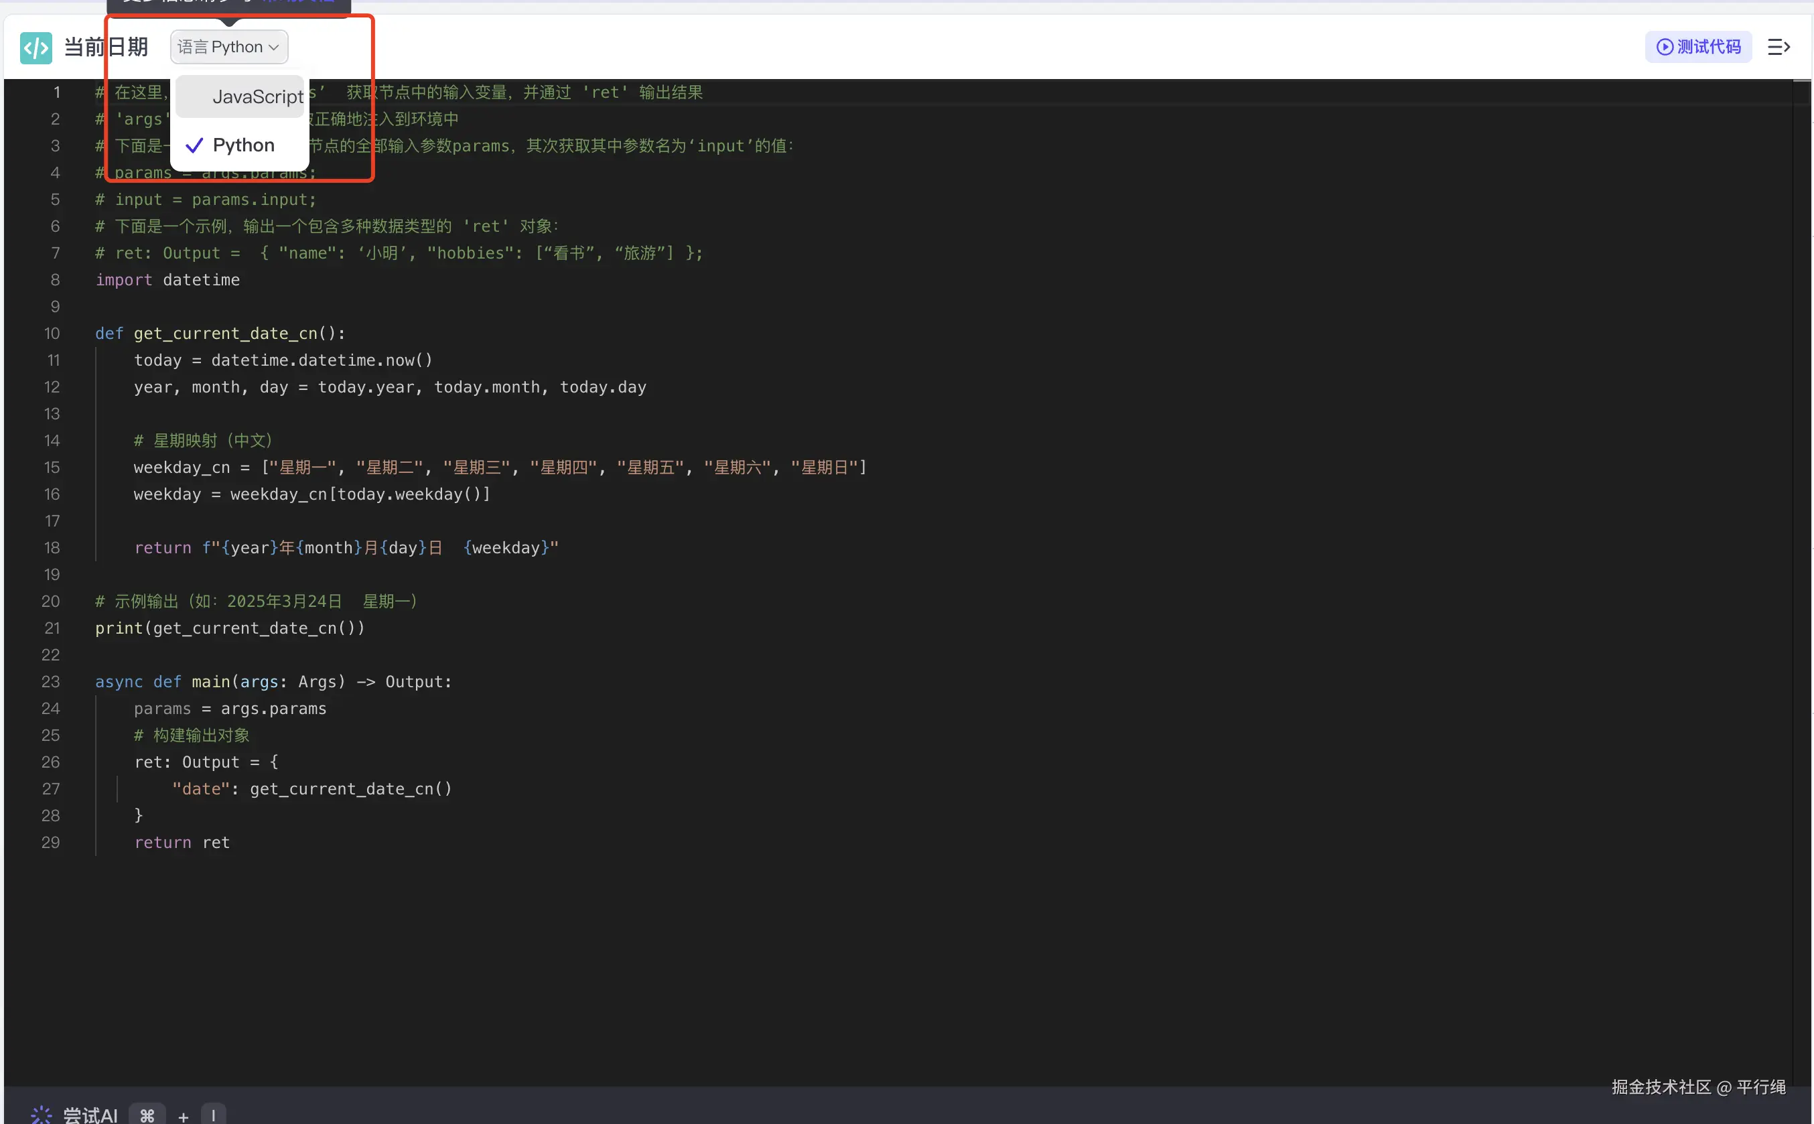
Task: Select the checked Python menu option
Action: point(243,145)
